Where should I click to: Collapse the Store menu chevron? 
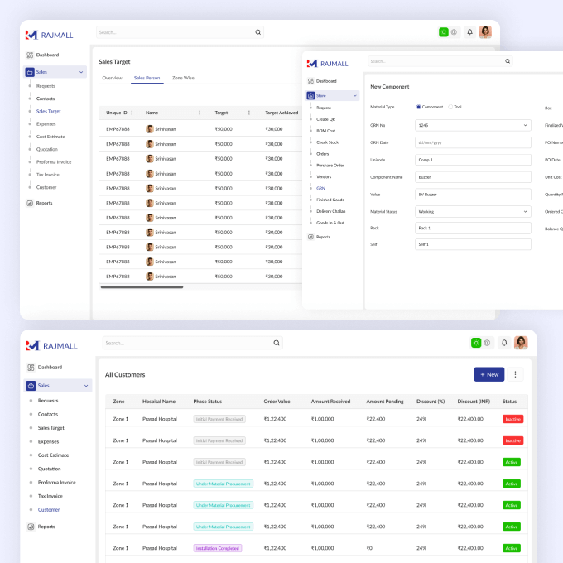point(355,96)
